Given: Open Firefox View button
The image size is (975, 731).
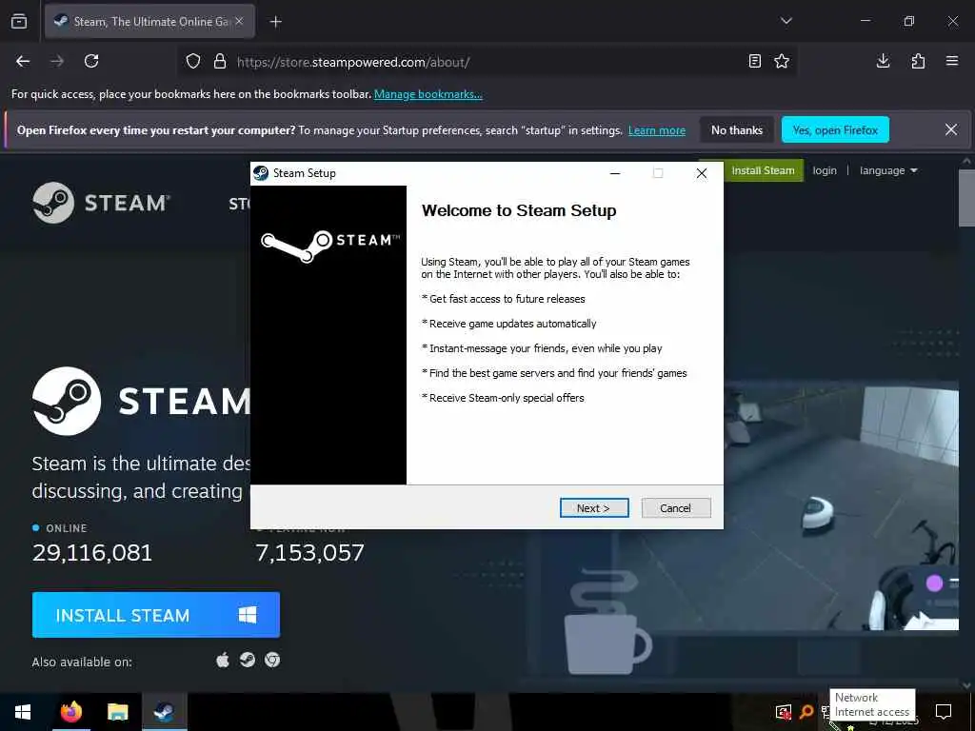Looking at the screenshot, I should coord(19,22).
